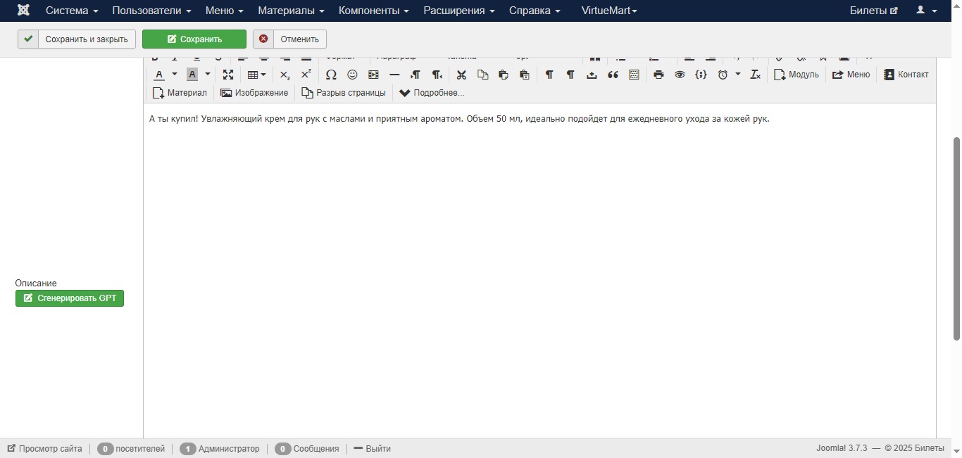Screen dimensions: 962x458
Task: Open the Меню dropdown in the top bar
Action: pos(225,11)
